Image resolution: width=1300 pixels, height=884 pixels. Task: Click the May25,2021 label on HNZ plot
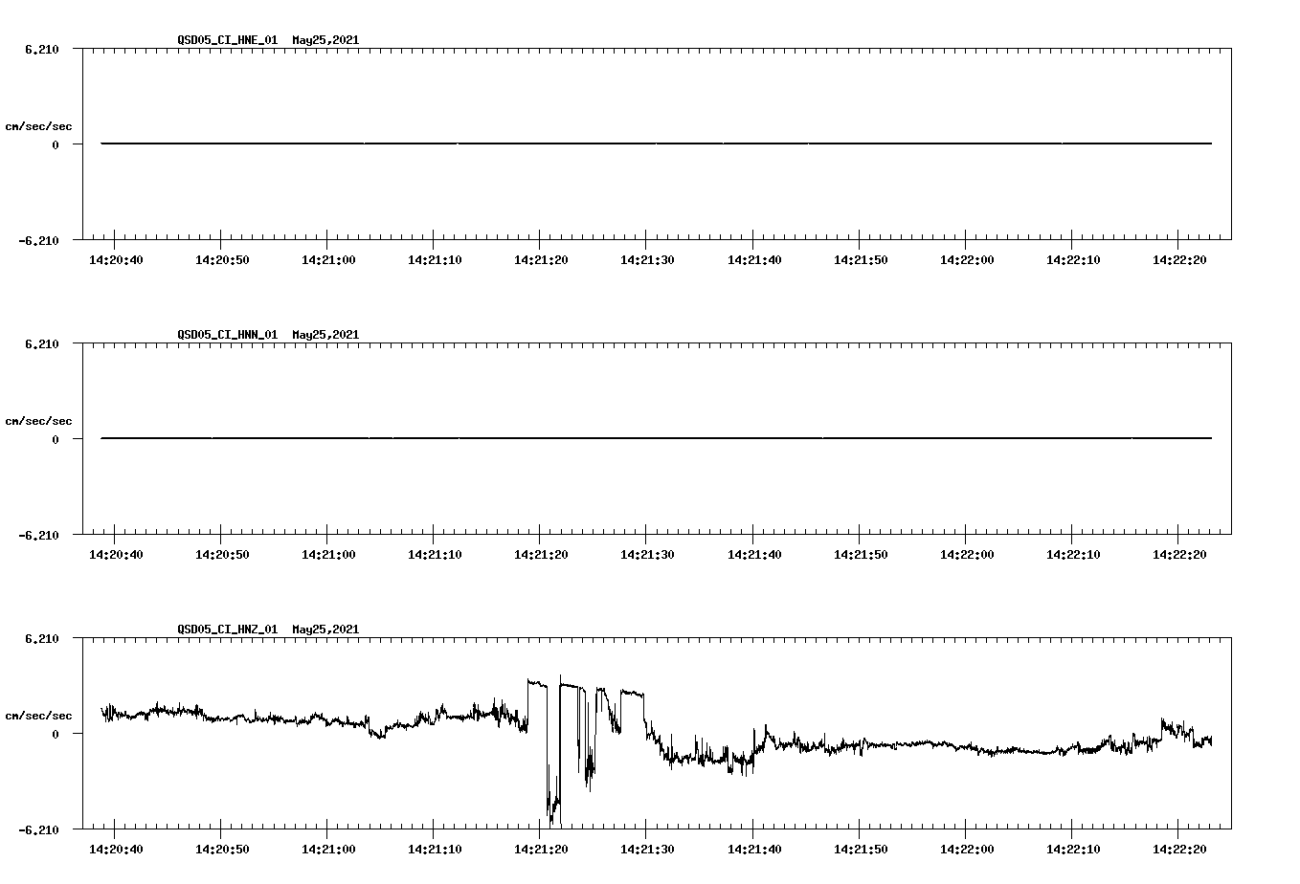tap(324, 630)
